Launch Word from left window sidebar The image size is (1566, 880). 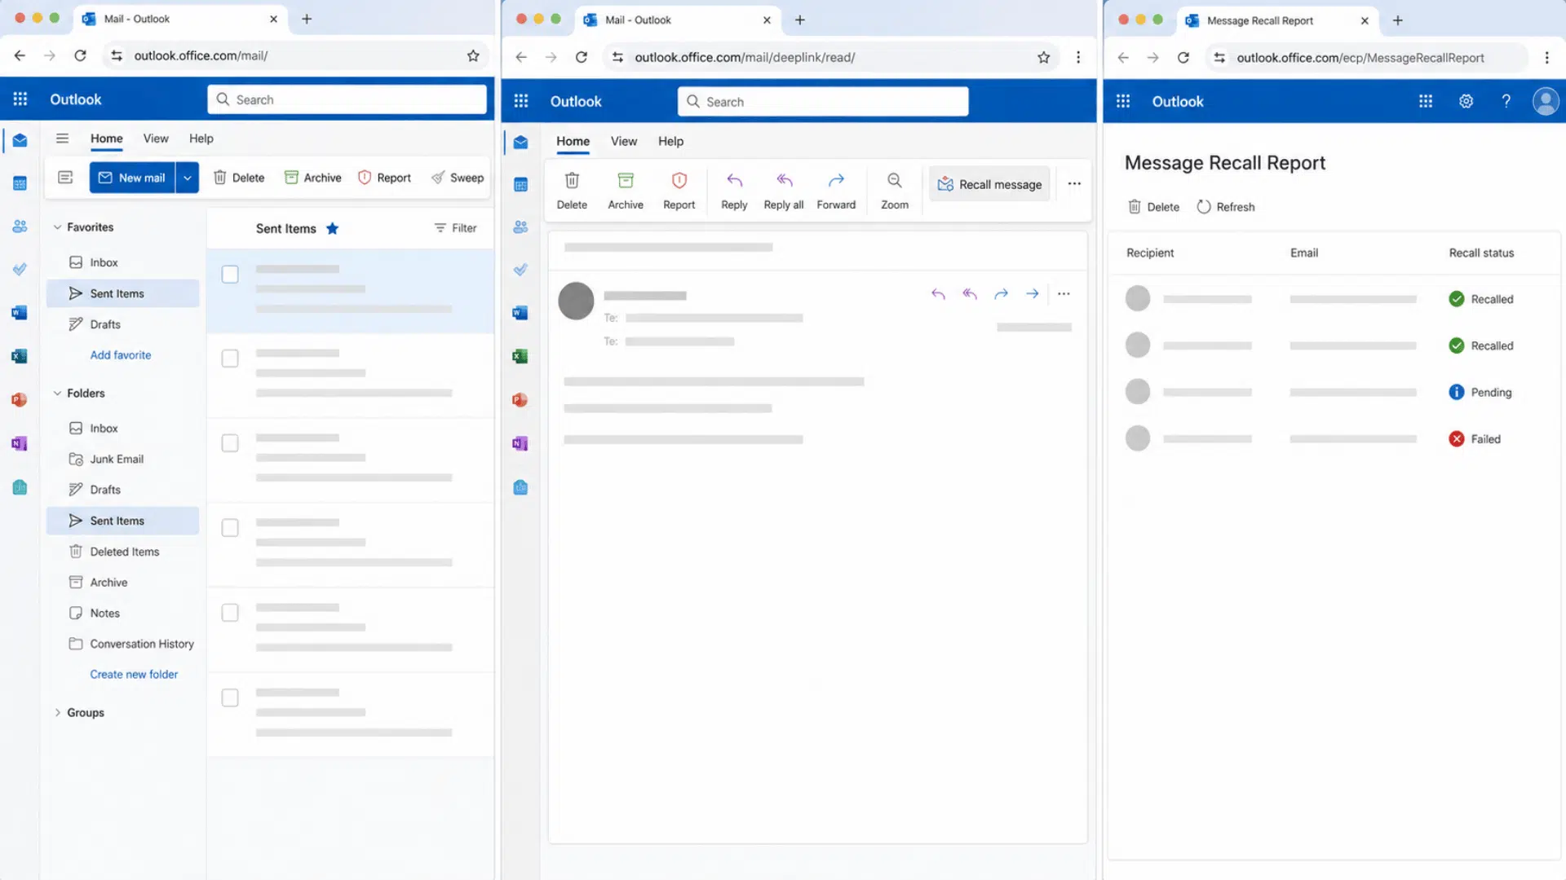pyautogui.click(x=20, y=313)
